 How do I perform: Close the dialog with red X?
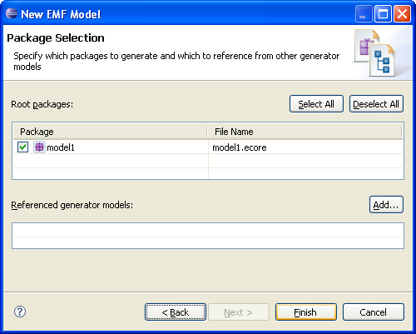[x=402, y=13]
